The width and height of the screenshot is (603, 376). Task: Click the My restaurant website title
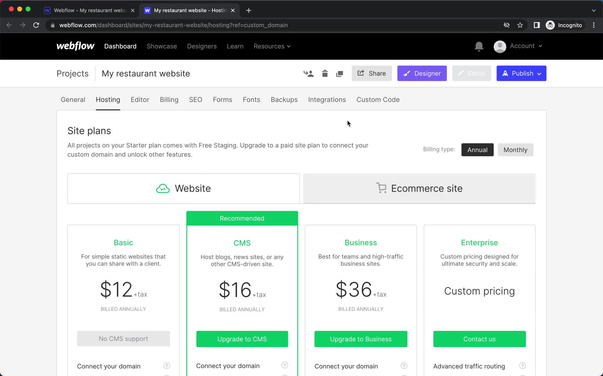(146, 74)
